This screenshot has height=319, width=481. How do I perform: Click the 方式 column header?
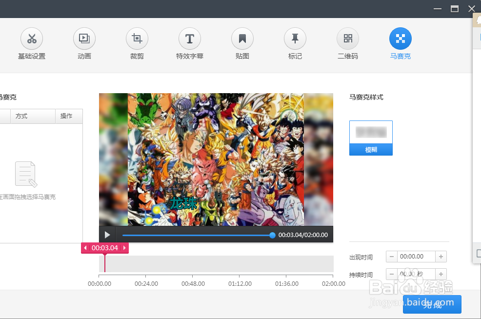tap(33, 116)
